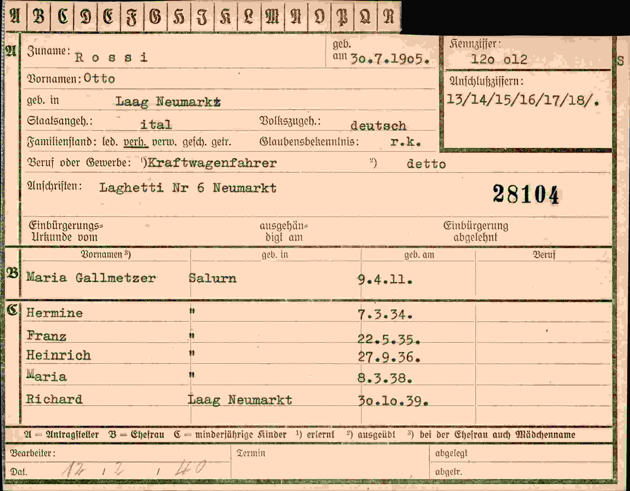
Task: Click the stamped number "28104"
Action: click(x=526, y=194)
